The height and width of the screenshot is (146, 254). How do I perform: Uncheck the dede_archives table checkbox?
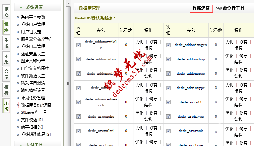click(168, 117)
